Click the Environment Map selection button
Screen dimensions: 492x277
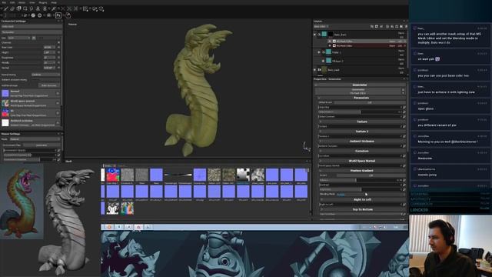point(42,145)
